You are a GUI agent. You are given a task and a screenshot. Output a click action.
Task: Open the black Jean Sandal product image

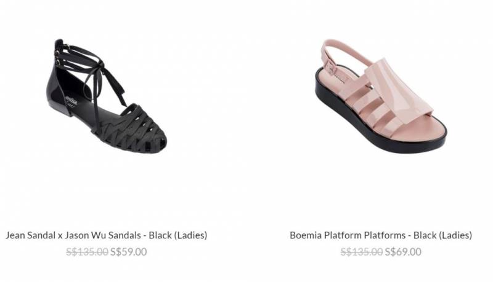pos(106,96)
